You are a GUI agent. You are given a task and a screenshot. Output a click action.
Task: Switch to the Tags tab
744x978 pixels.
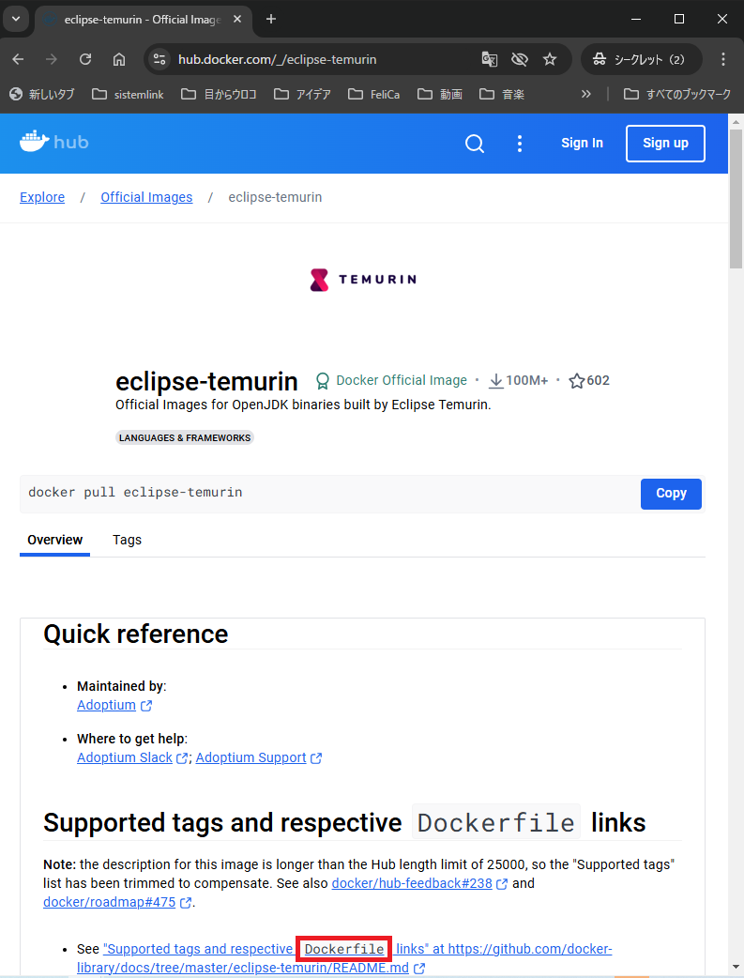click(x=127, y=540)
